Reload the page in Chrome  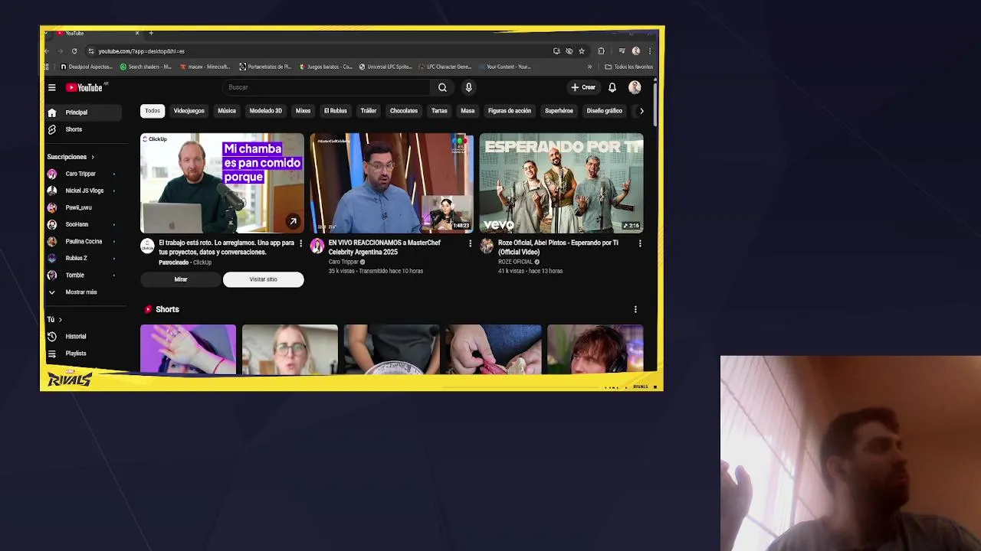pos(74,51)
